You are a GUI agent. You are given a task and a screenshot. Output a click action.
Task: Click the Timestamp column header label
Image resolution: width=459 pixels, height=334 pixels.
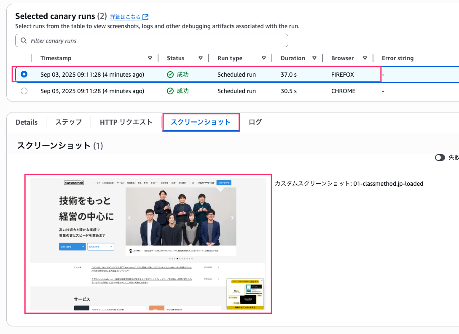click(56, 58)
